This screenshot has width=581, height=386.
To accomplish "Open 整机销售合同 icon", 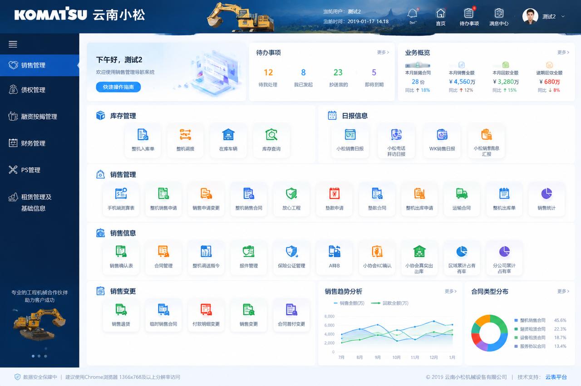I will (249, 194).
